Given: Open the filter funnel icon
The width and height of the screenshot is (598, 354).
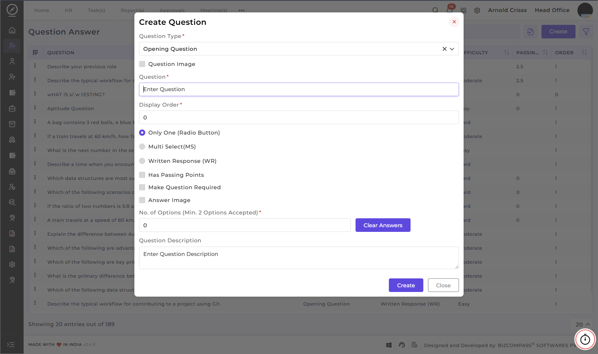Looking at the screenshot, I should pos(586,32).
